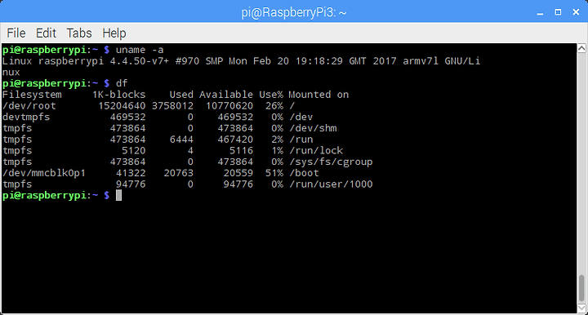The image size is (588, 315).
Task: Click the '/sys/fs/cgroup' mount point
Action: pos(331,162)
